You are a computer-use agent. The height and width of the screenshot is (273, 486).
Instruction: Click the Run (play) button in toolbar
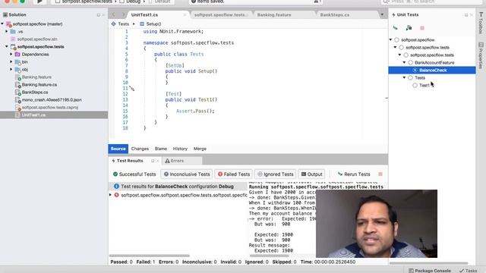coord(39,2)
